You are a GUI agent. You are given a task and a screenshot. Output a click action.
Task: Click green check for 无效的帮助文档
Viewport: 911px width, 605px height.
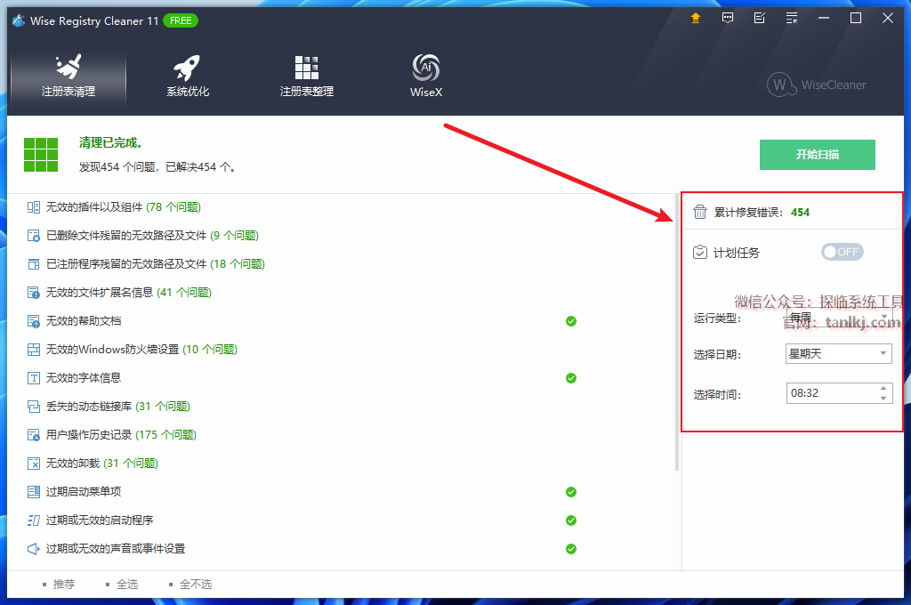pyautogui.click(x=571, y=321)
